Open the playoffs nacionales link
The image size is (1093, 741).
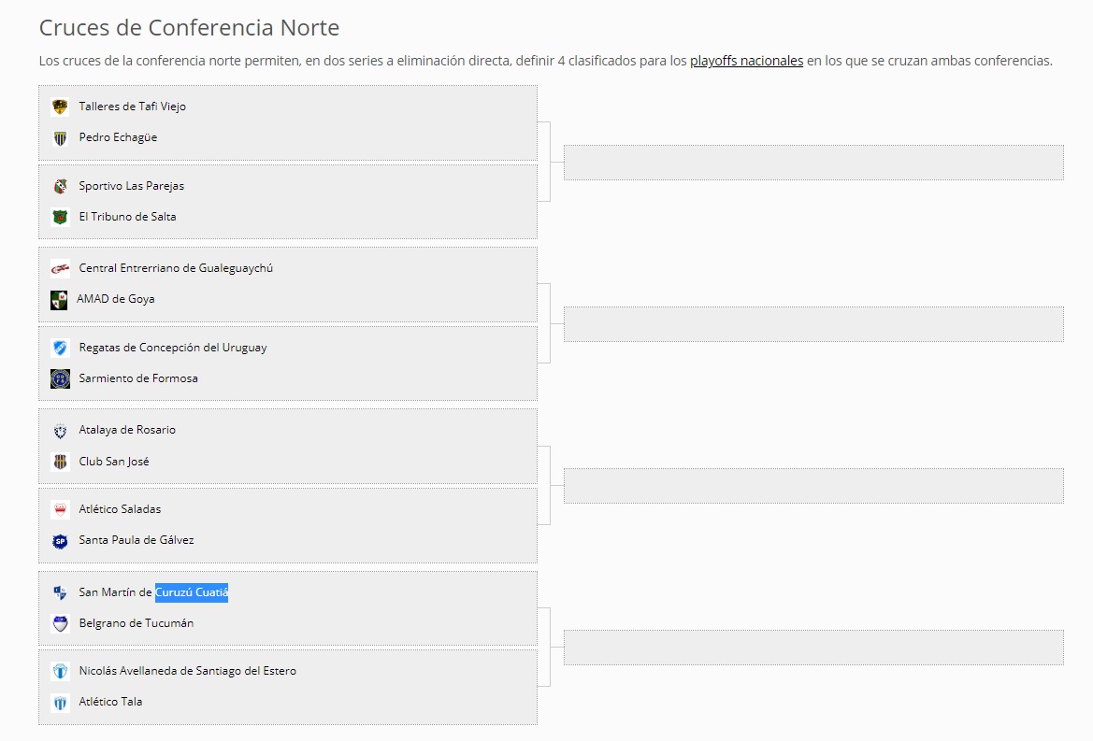pos(746,61)
